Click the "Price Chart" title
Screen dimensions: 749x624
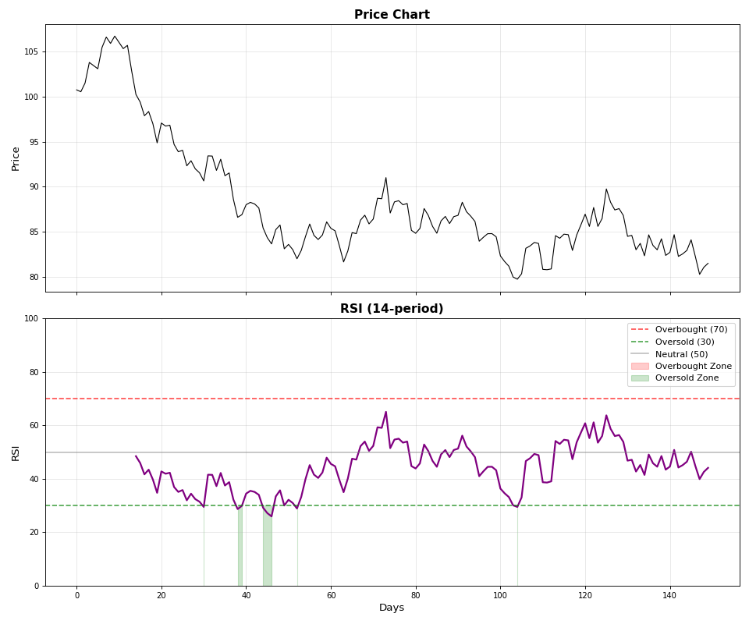pos(392,15)
